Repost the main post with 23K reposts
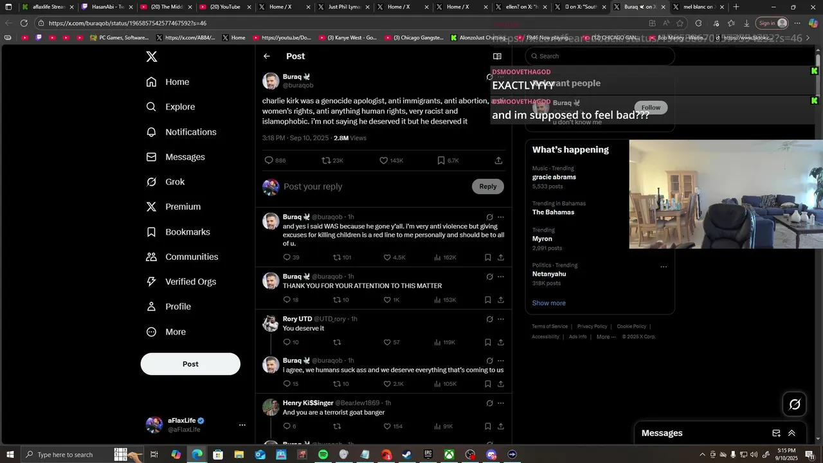 326,160
